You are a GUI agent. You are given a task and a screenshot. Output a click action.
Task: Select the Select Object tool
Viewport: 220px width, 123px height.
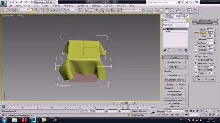pyautogui.click(x=31, y=10)
